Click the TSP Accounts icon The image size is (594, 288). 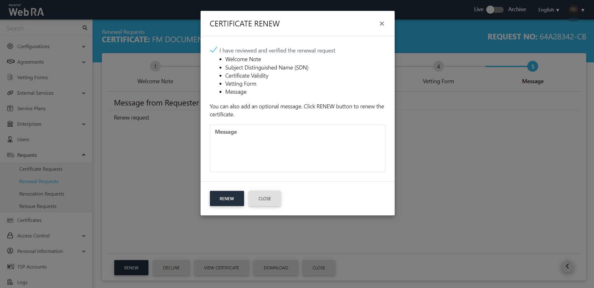click(11, 267)
